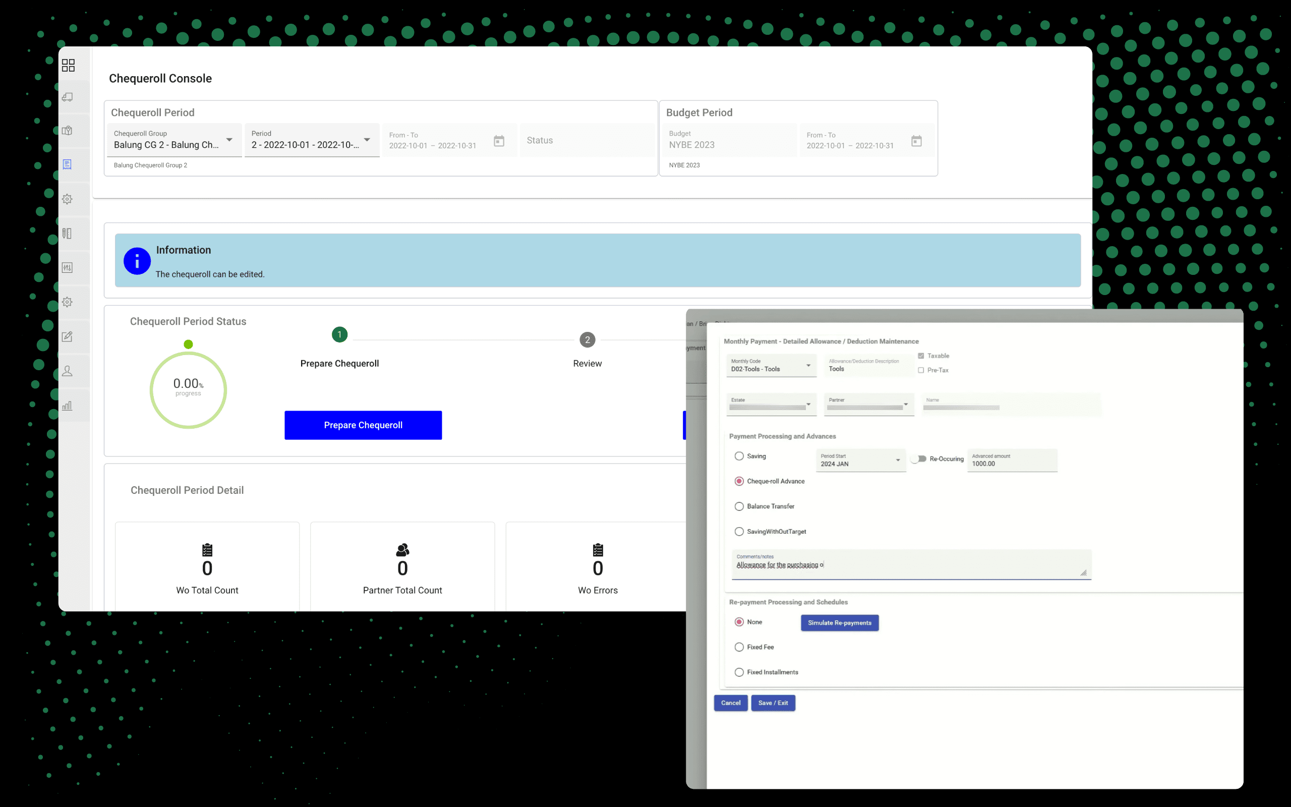Open the map pin sidebar icon

tap(67, 131)
